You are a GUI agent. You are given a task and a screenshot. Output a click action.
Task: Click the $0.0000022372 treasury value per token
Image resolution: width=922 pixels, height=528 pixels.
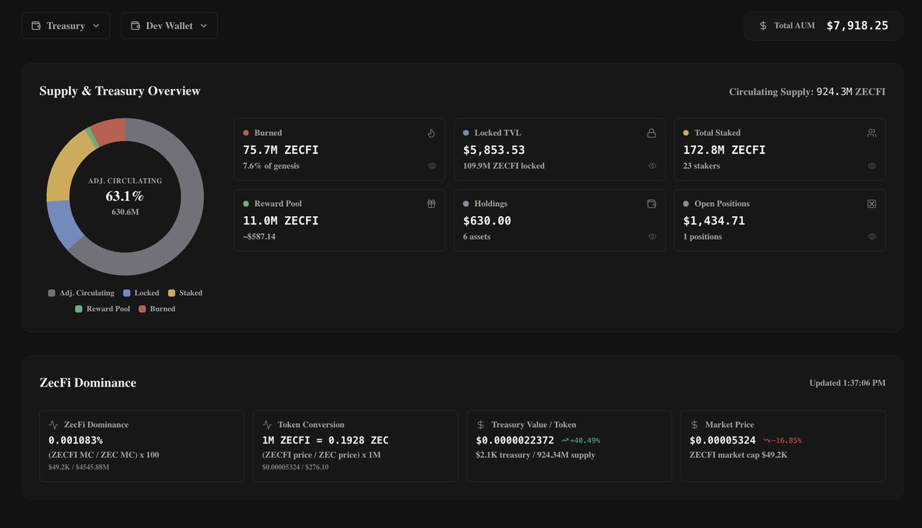coord(515,440)
